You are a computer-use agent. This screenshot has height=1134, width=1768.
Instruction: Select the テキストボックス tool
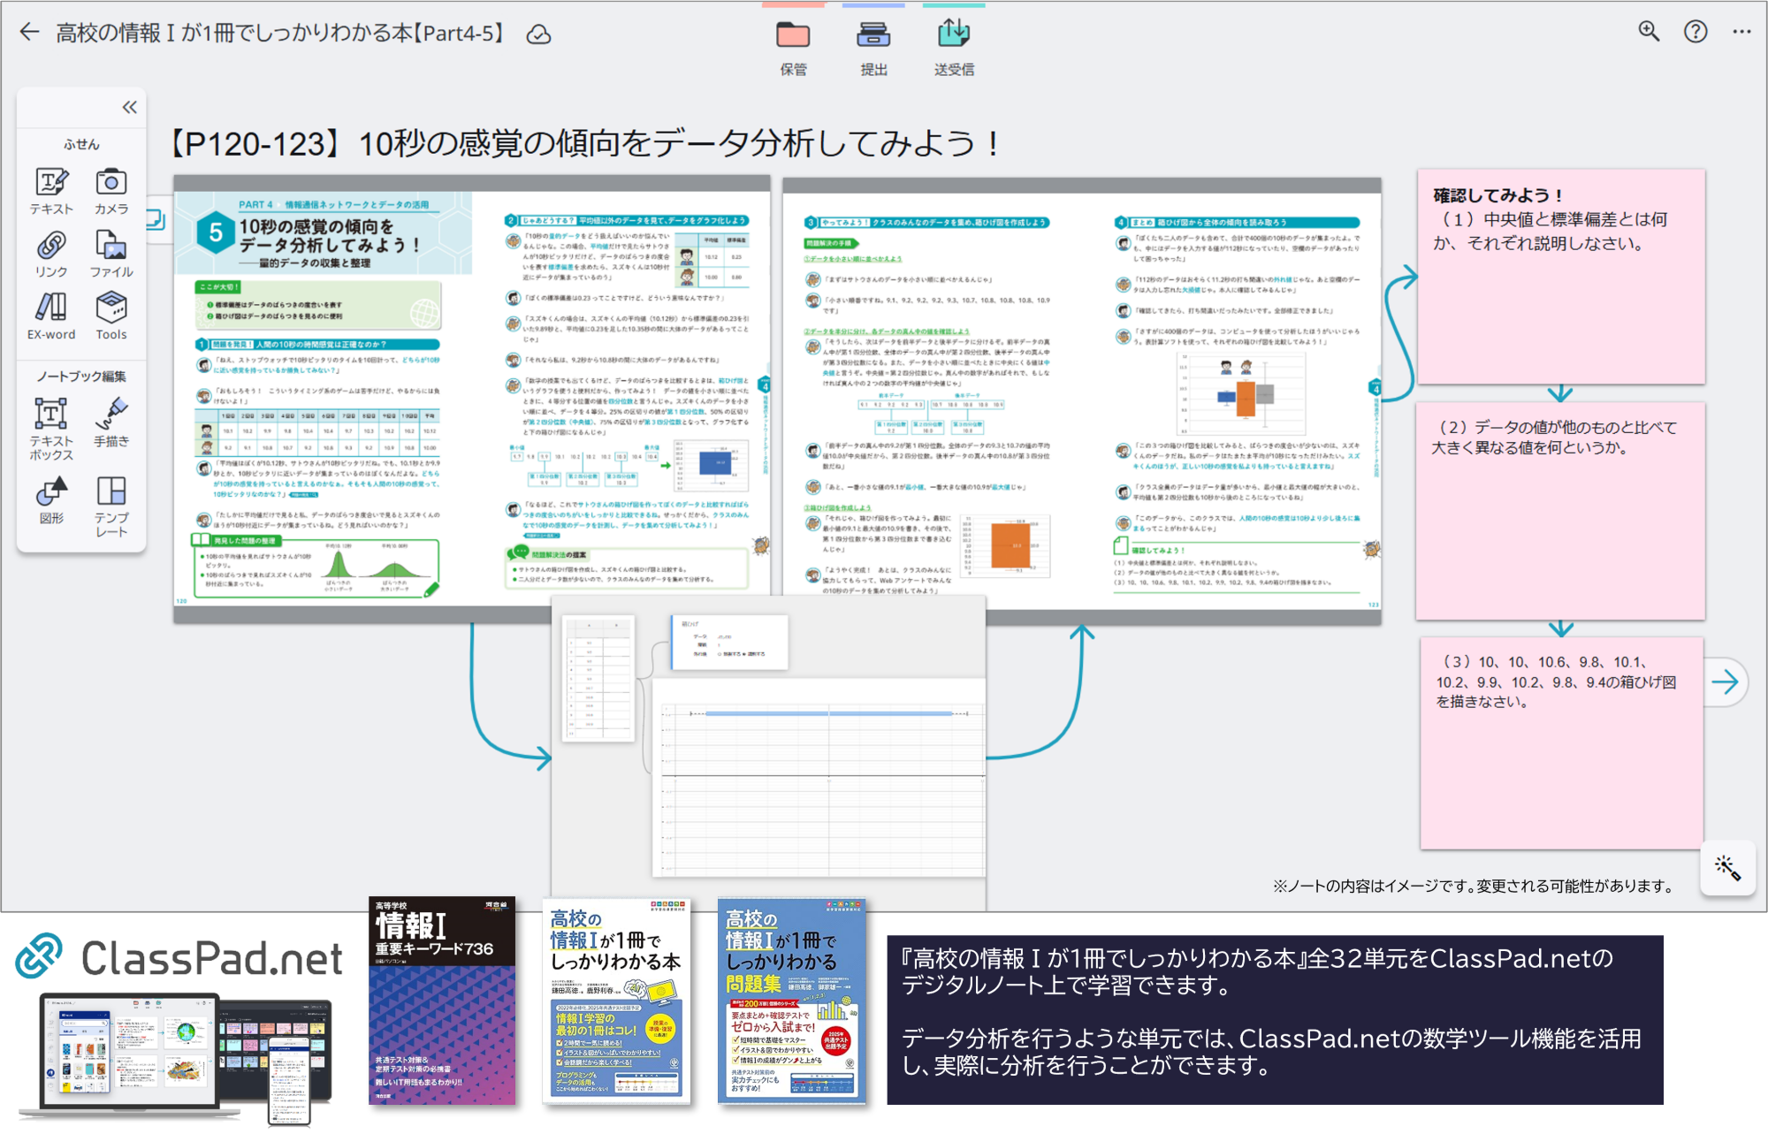coord(51,429)
